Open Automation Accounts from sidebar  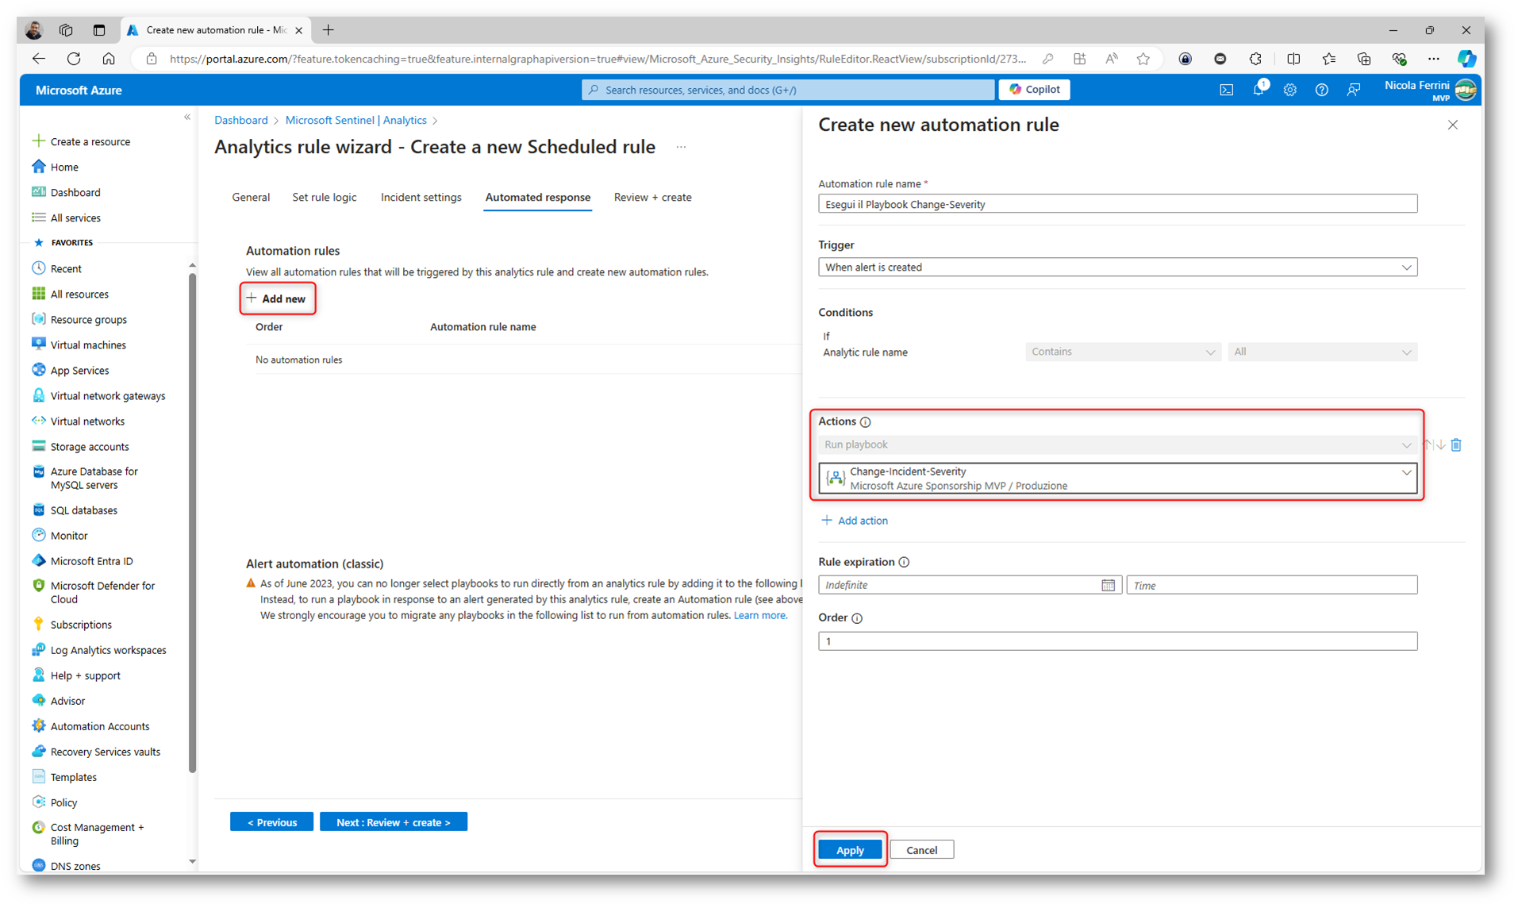[x=99, y=726]
